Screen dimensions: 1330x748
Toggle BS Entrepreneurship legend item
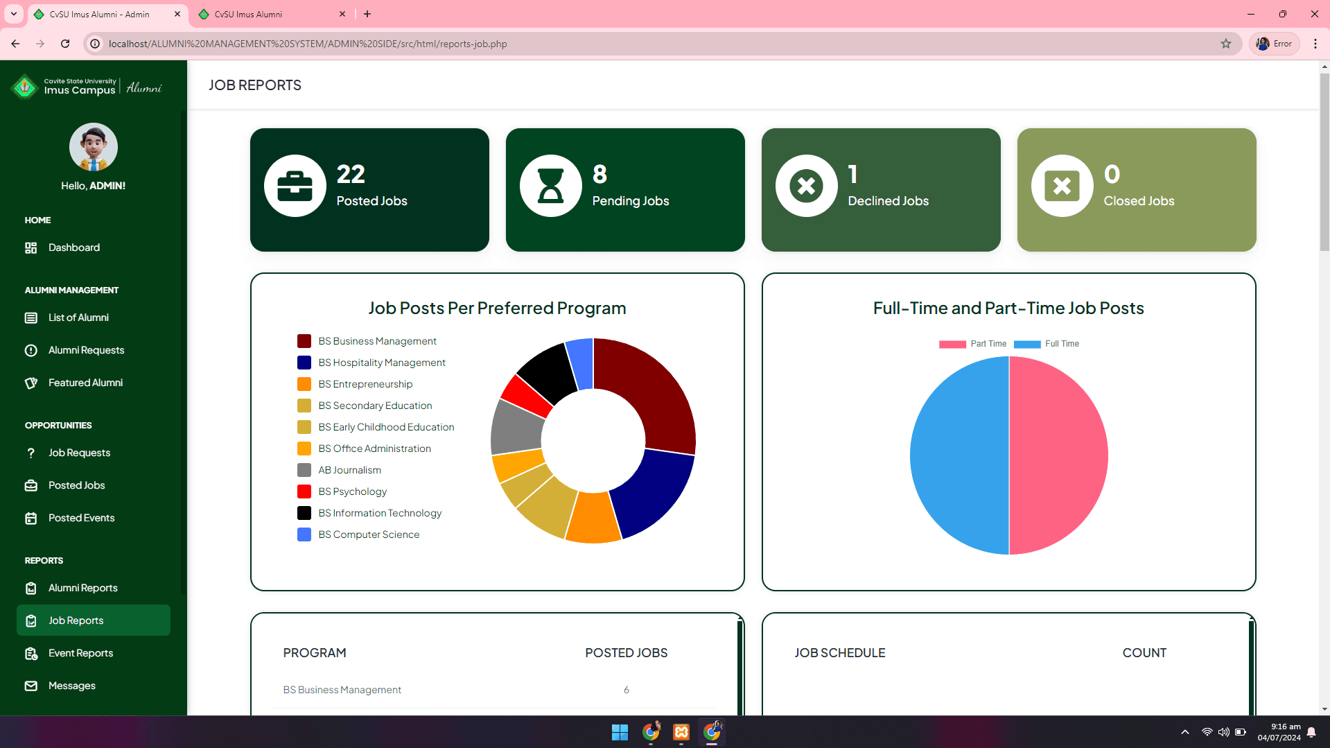click(355, 384)
